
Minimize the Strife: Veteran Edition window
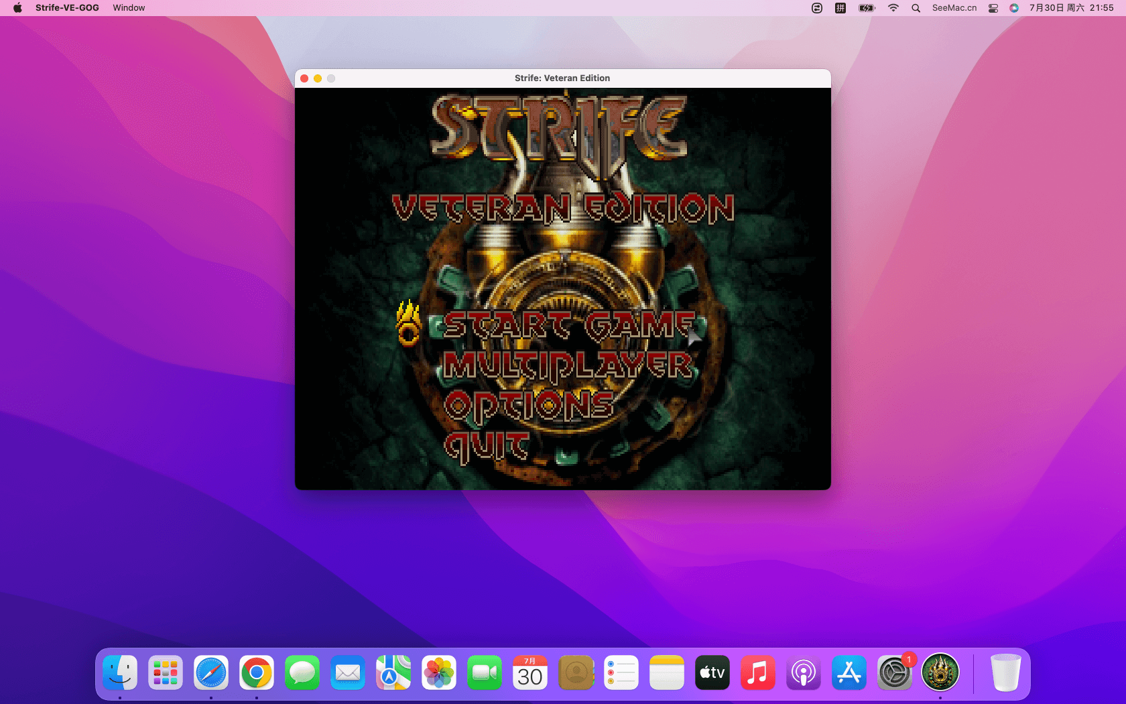[x=318, y=78]
